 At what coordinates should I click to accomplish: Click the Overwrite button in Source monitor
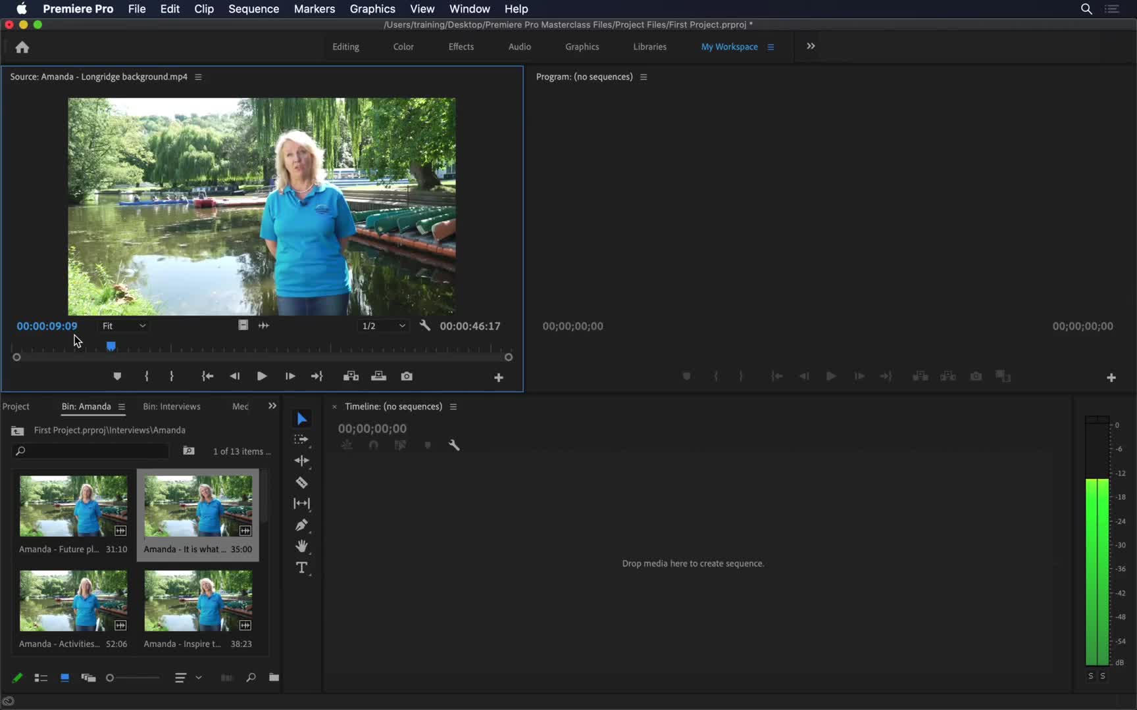pos(378,376)
